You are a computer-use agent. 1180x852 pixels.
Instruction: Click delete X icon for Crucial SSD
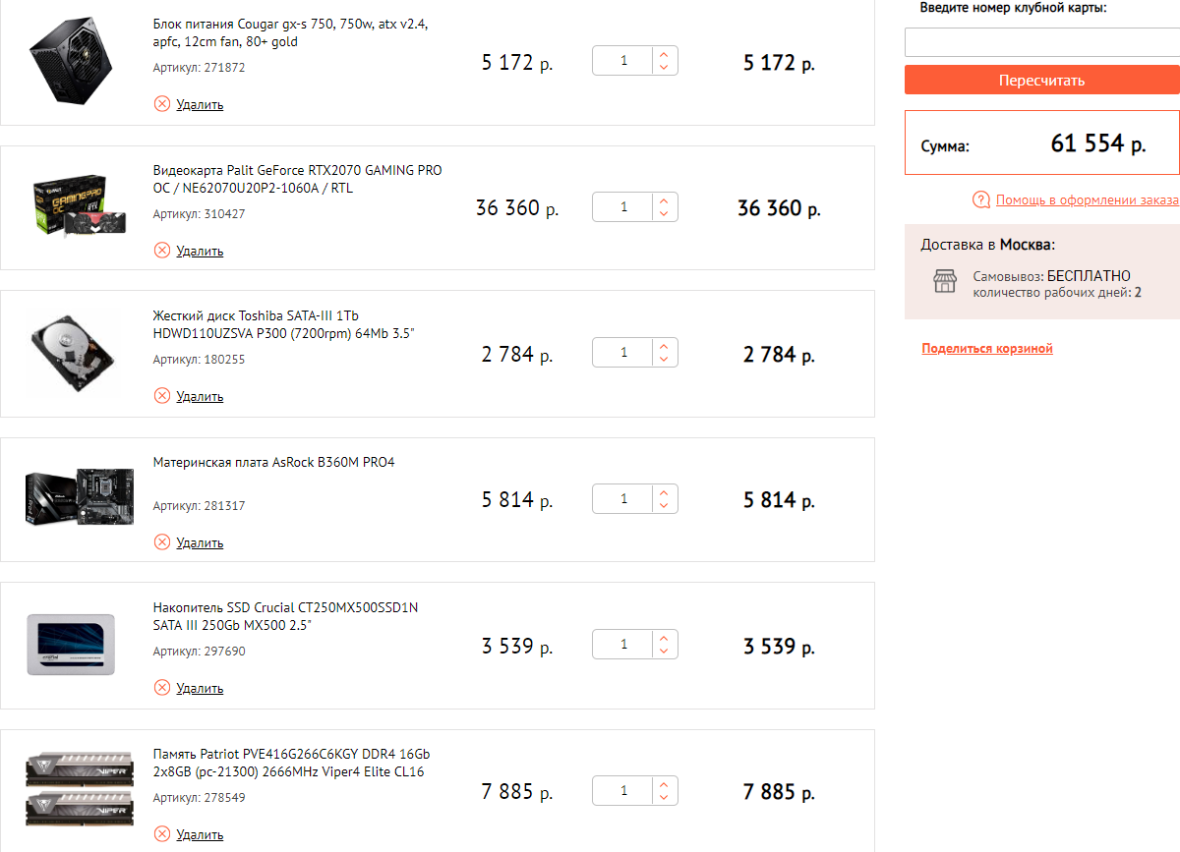pos(162,688)
